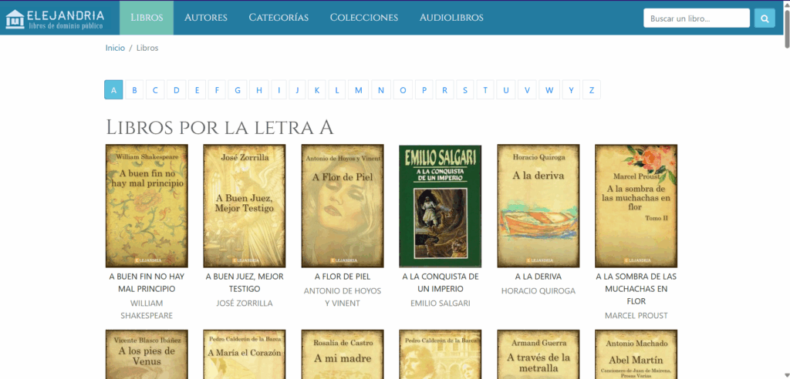Select letter M in alphabet index
The image size is (790, 379).
(358, 90)
